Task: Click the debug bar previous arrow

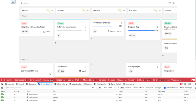Action: coord(1,80)
